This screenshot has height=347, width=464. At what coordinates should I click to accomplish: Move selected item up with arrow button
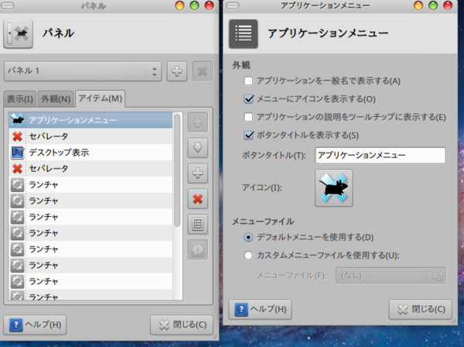198,122
